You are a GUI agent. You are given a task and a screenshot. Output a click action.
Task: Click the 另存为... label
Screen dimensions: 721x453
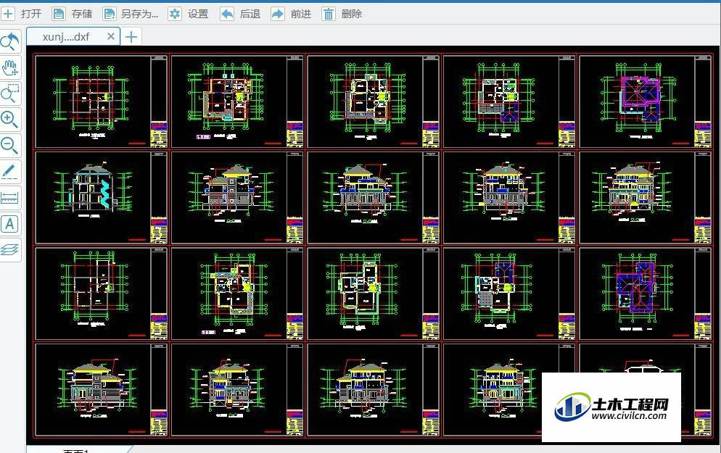coord(140,14)
